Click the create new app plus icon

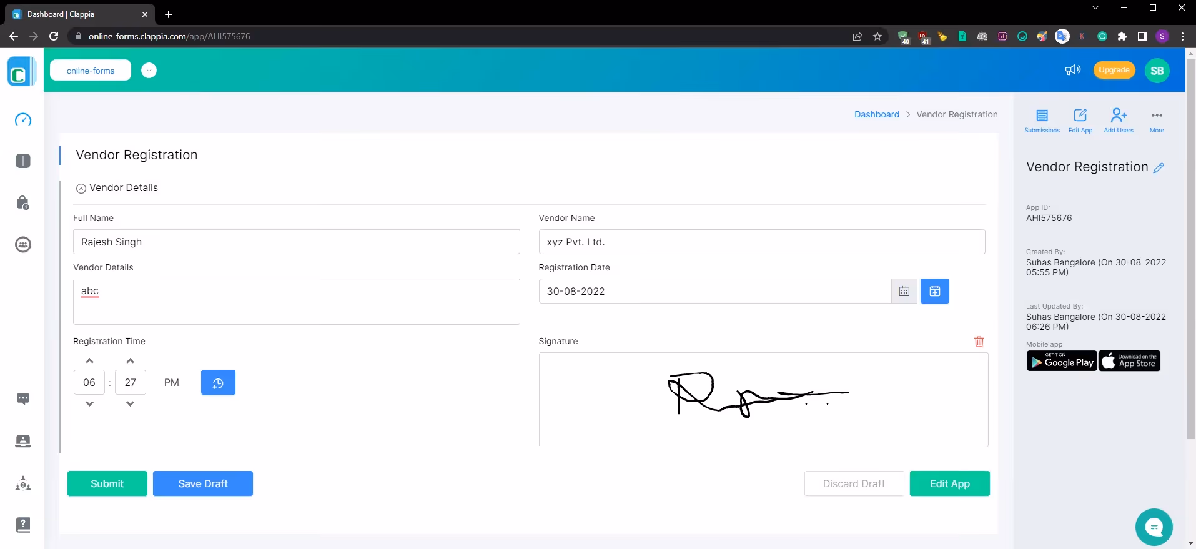click(23, 161)
